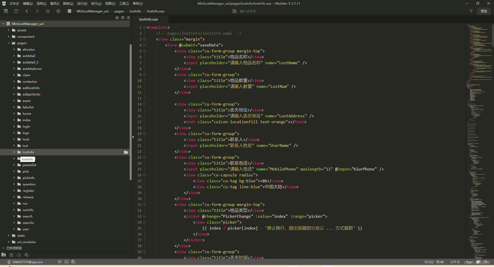494x267 pixels.
Task: Open the 编辑(E) menu
Action: tap(28, 4)
